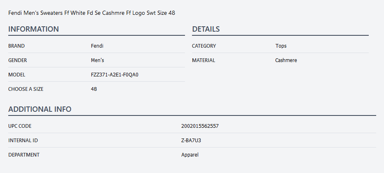Select the Fendi brand value
Image resolution: width=384 pixels, height=173 pixels.
[x=97, y=46]
